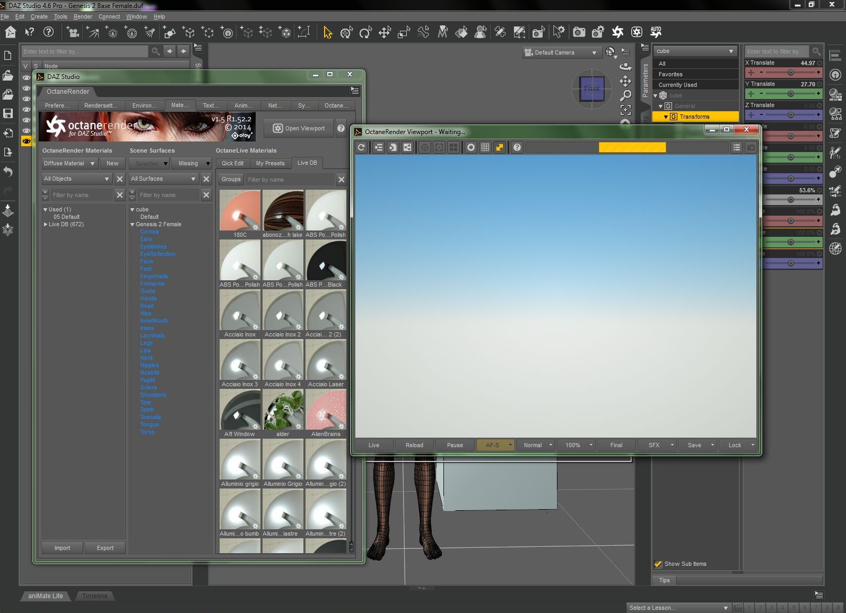Adjust the X Translate slider
Viewport: 846px width, 613px height.
[790, 73]
